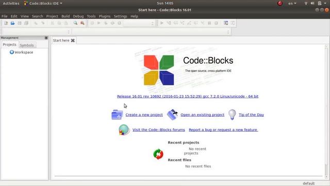Open the Help menu
The height and width of the screenshot is (186, 330).
tap(134, 16)
